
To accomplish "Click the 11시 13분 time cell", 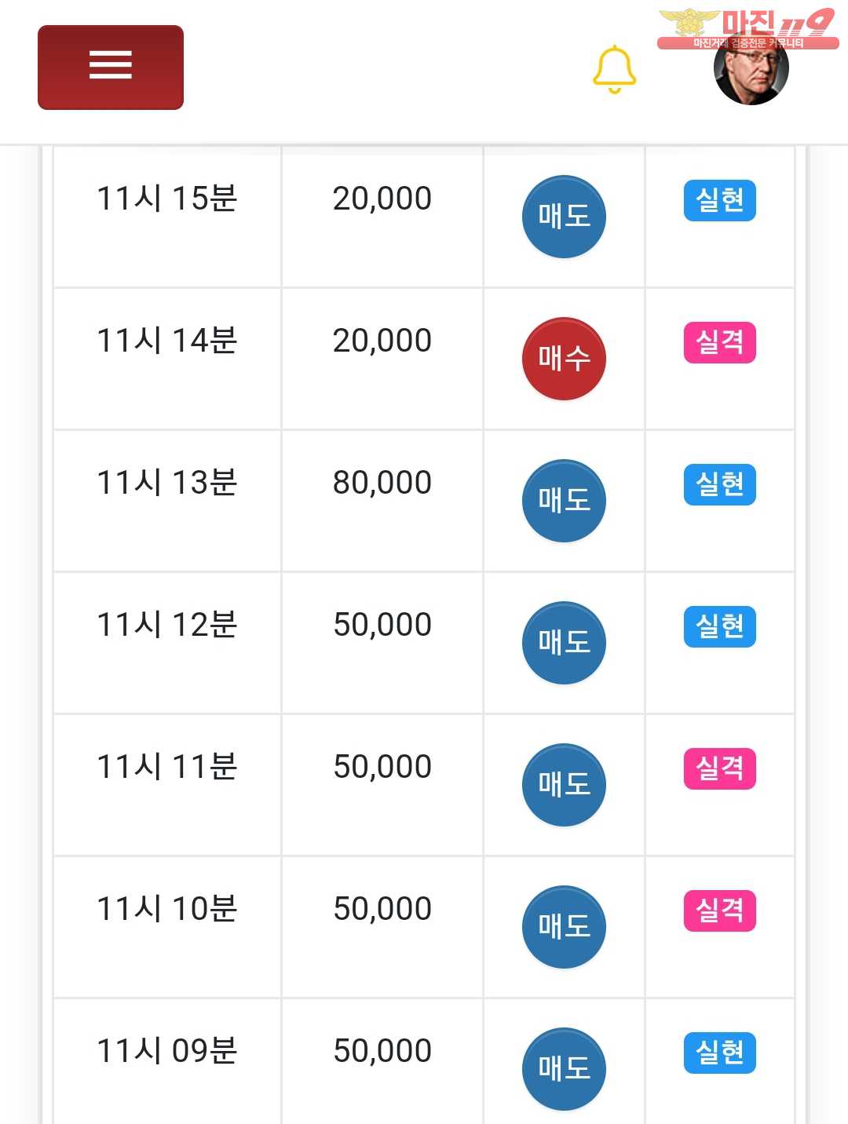I will point(166,484).
